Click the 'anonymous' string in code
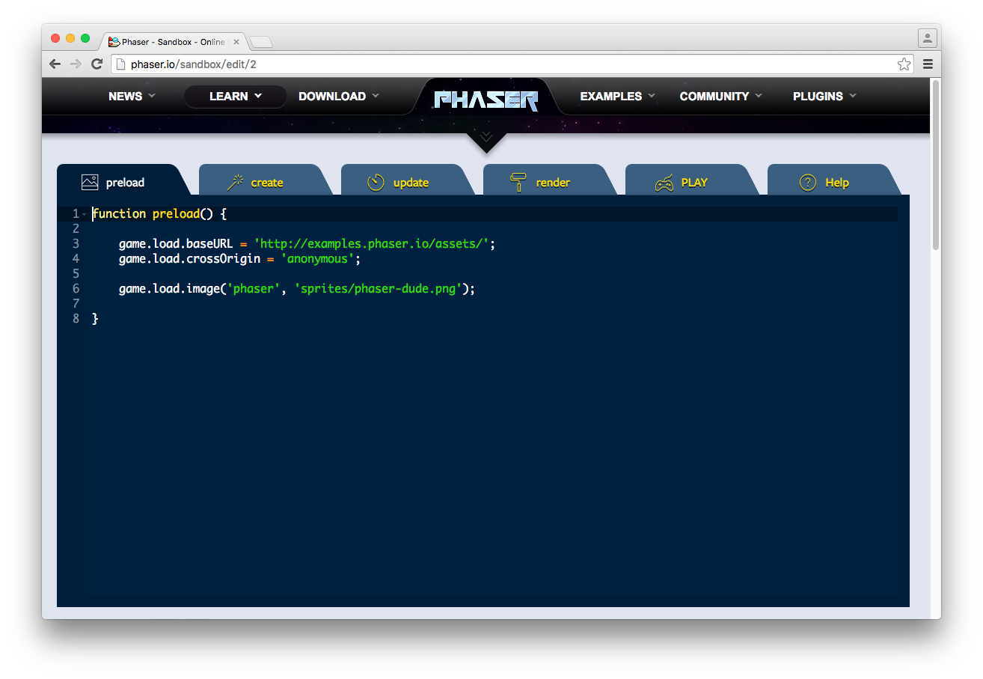Image resolution: width=983 pixels, height=679 pixels. 318,259
